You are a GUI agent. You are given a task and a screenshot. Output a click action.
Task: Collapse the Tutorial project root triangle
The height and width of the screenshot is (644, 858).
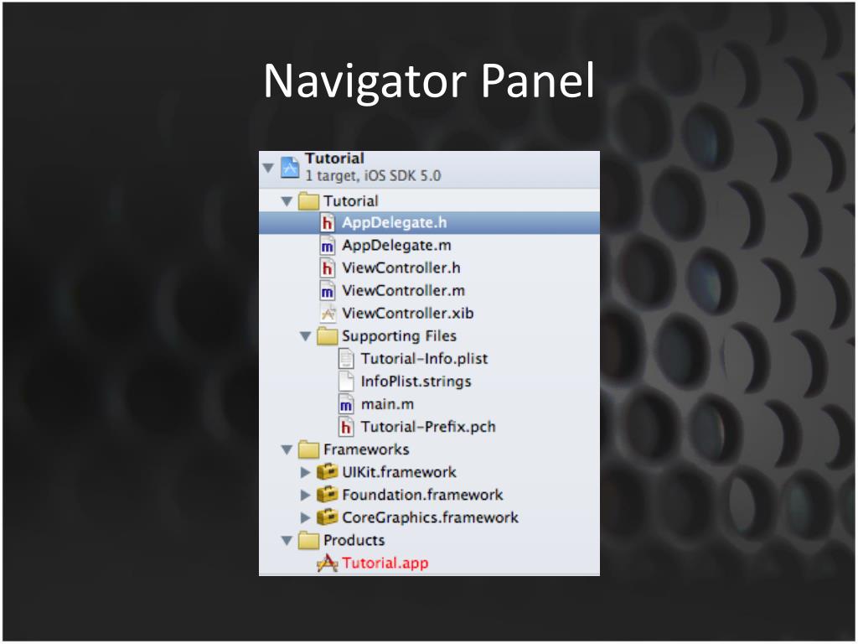point(267,168)
